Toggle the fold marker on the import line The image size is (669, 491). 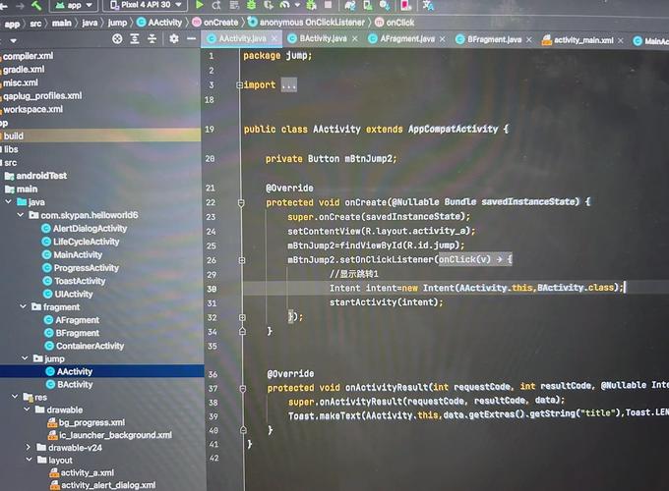point(239,85)
